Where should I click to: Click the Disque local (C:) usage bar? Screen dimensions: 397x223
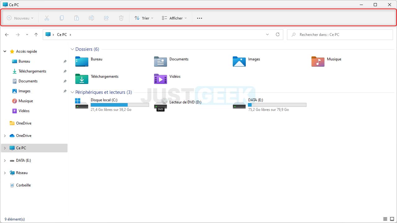point(120,105)
